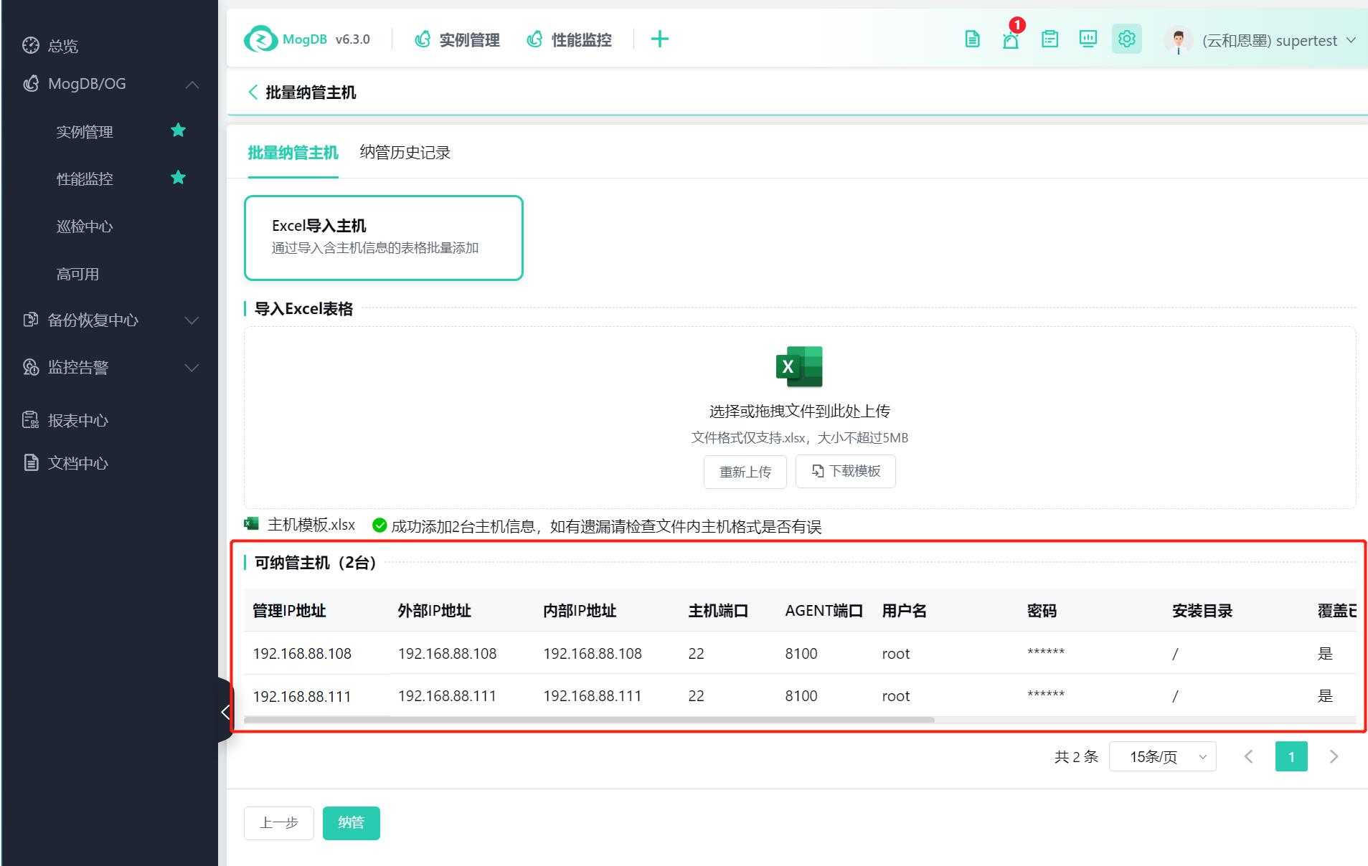Click external IP cell 192.168.88.108
Image resolution: width=1368 pixels, height=866 pixels.
[447, 654]
